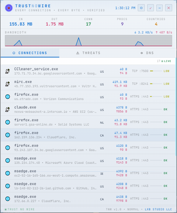Viewport: 177px width, 213px height.
Task: Click the CCleaner_service.exe process icon
Action: pos(8,71)
